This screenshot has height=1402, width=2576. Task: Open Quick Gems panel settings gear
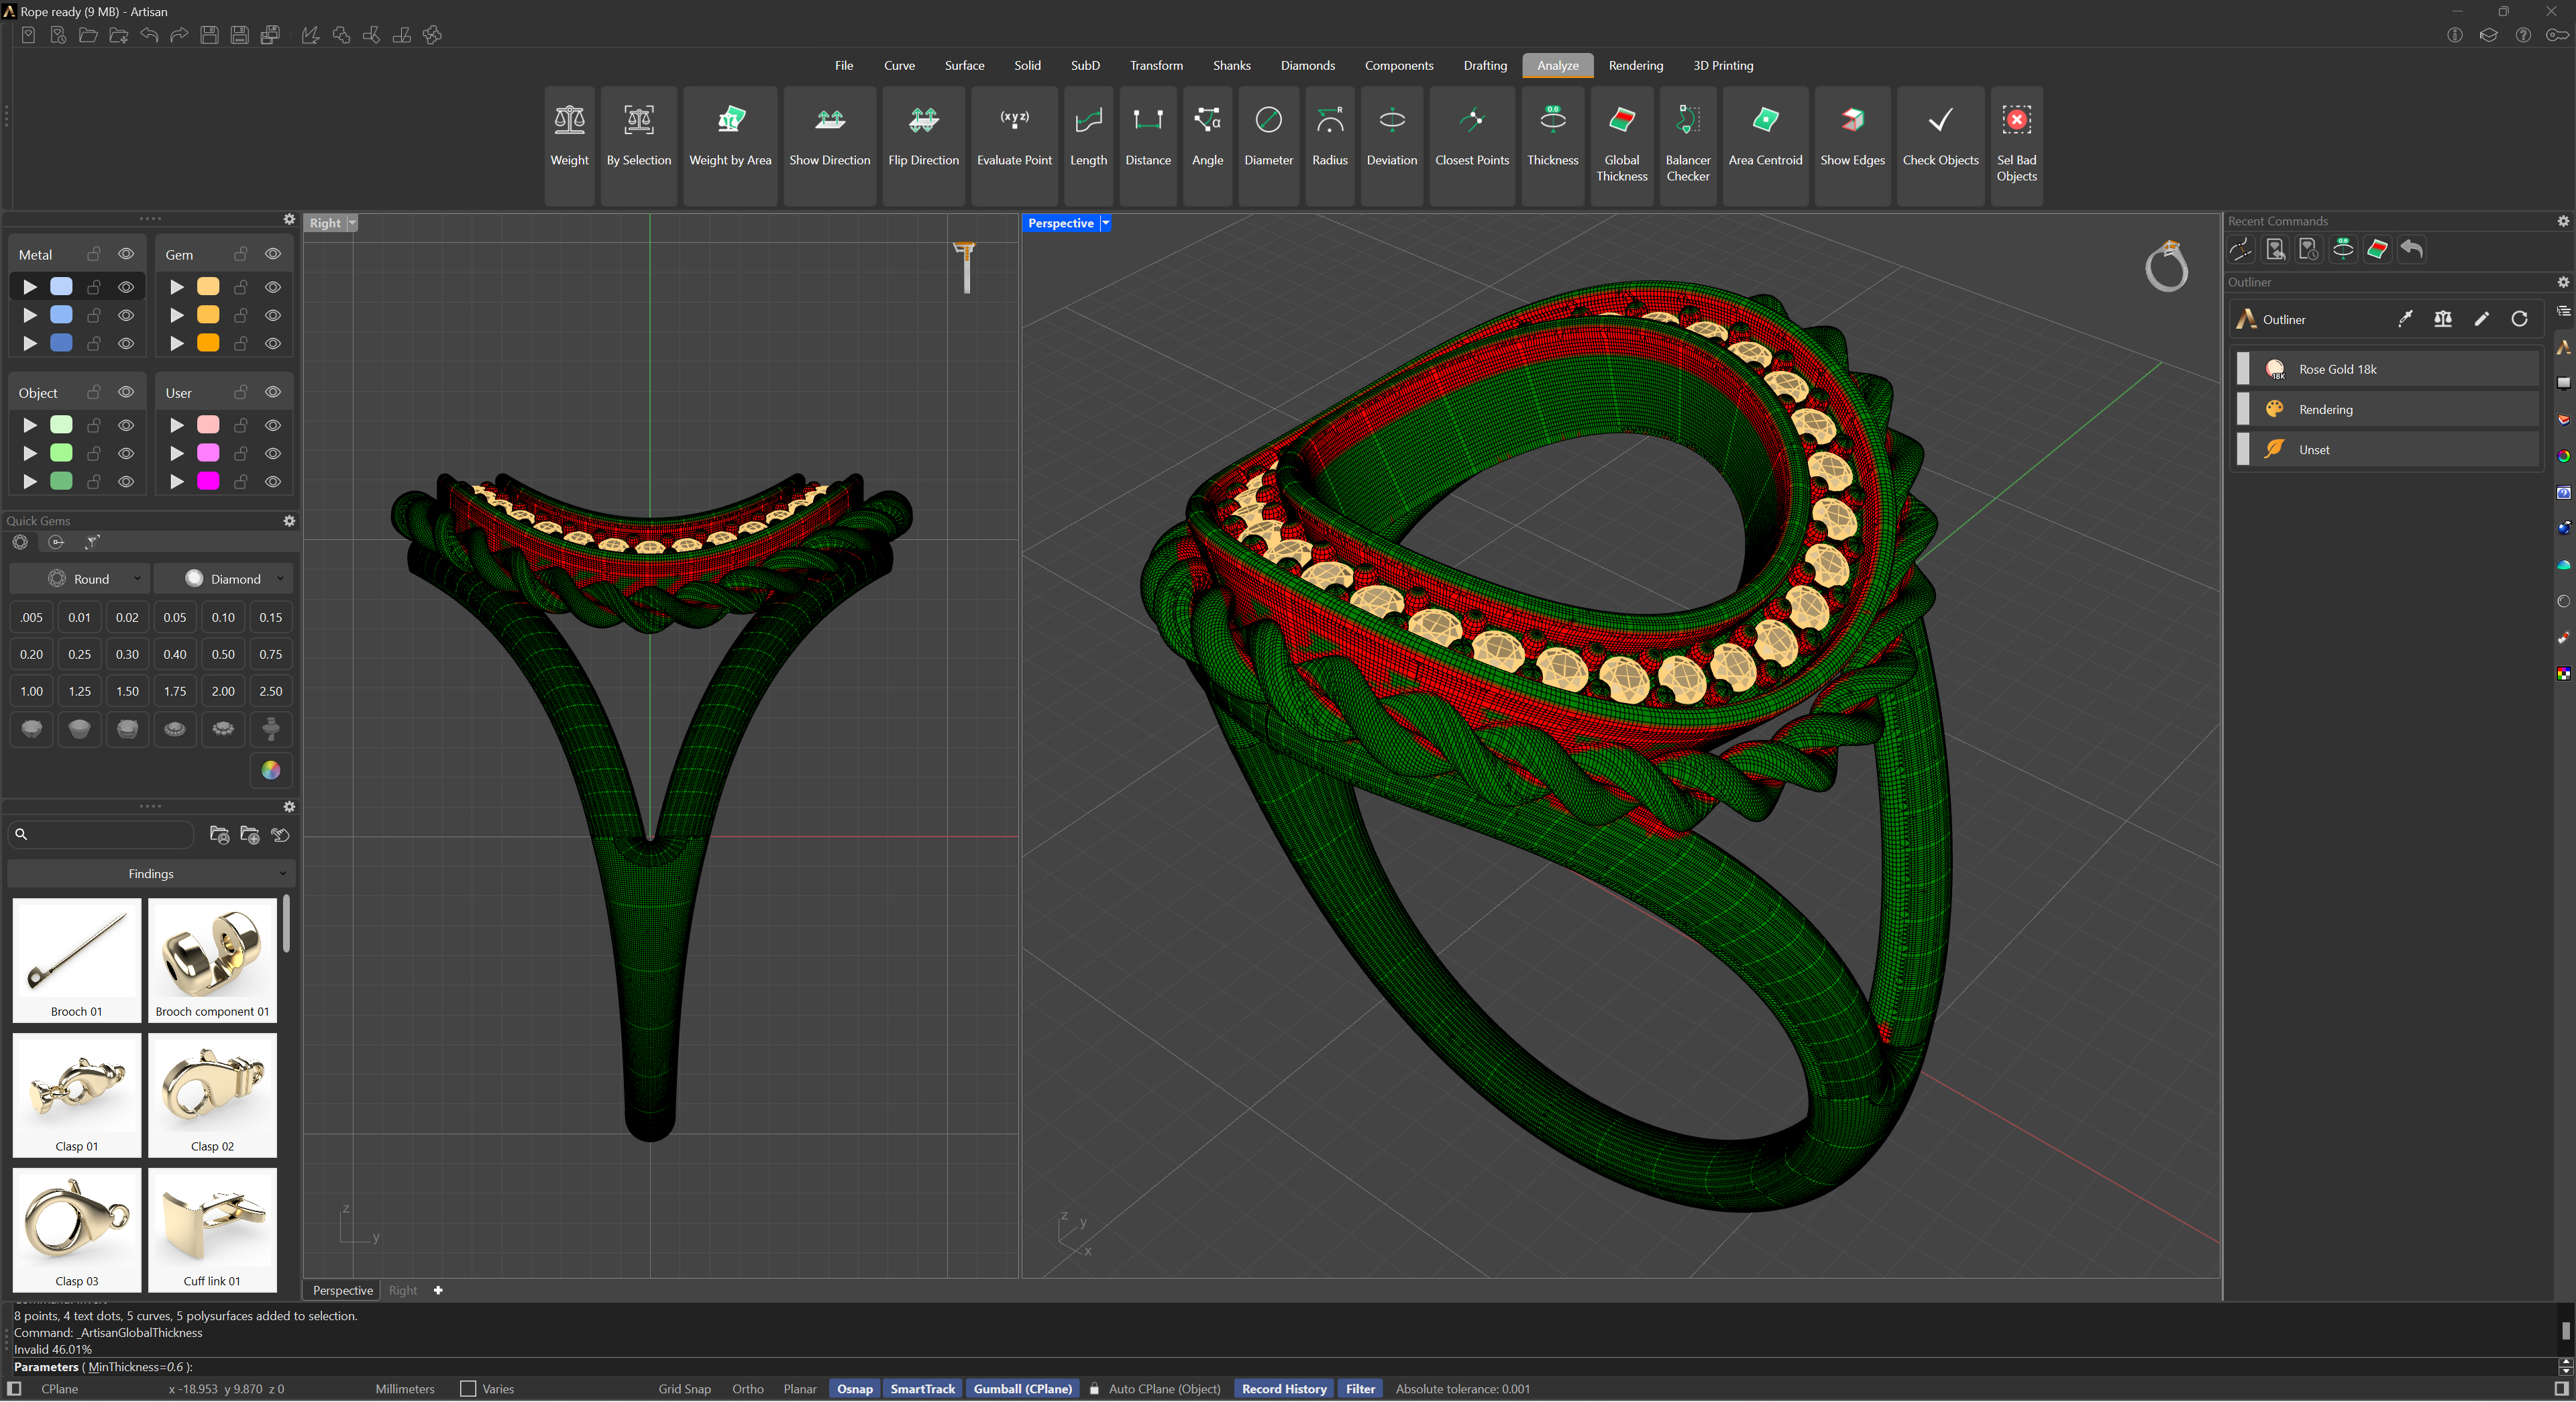point(289,521)
